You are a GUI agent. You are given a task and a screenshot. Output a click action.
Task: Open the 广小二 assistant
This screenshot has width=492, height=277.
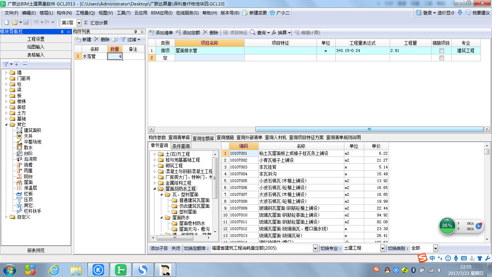[280, 13]
